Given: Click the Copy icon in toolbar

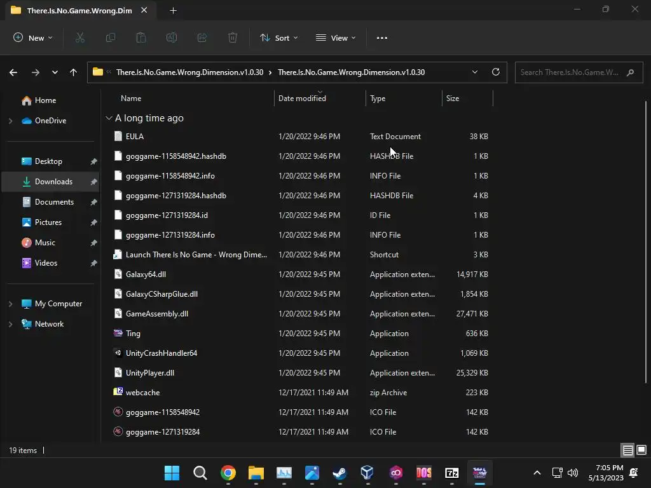Looking at the screenshot, I should coord(111,37).
